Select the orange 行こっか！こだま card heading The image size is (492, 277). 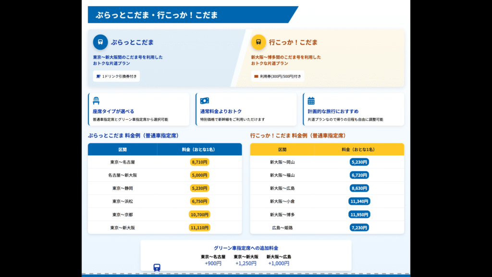pyautogui.click(x=293, y=42)
